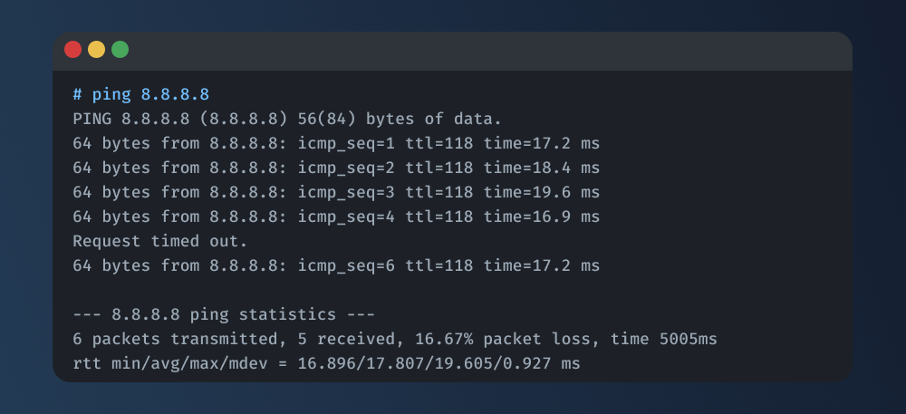Click the "time=16.9 ms" value
The height and width of the screenshot is (414, 906).
tap(541, 217)
